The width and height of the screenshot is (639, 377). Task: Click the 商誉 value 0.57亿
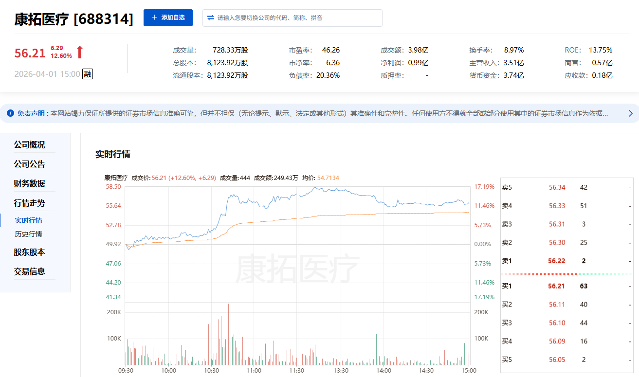click(x=602, y=63)
